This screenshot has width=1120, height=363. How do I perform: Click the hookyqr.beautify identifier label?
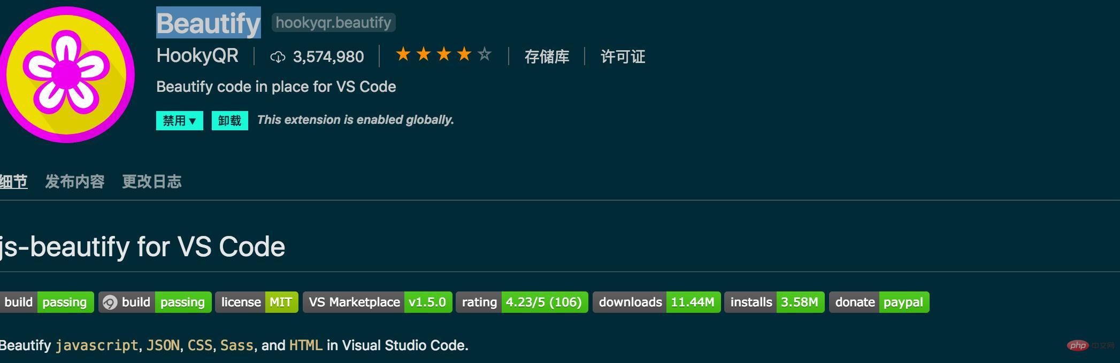click(x=334, y=22)
